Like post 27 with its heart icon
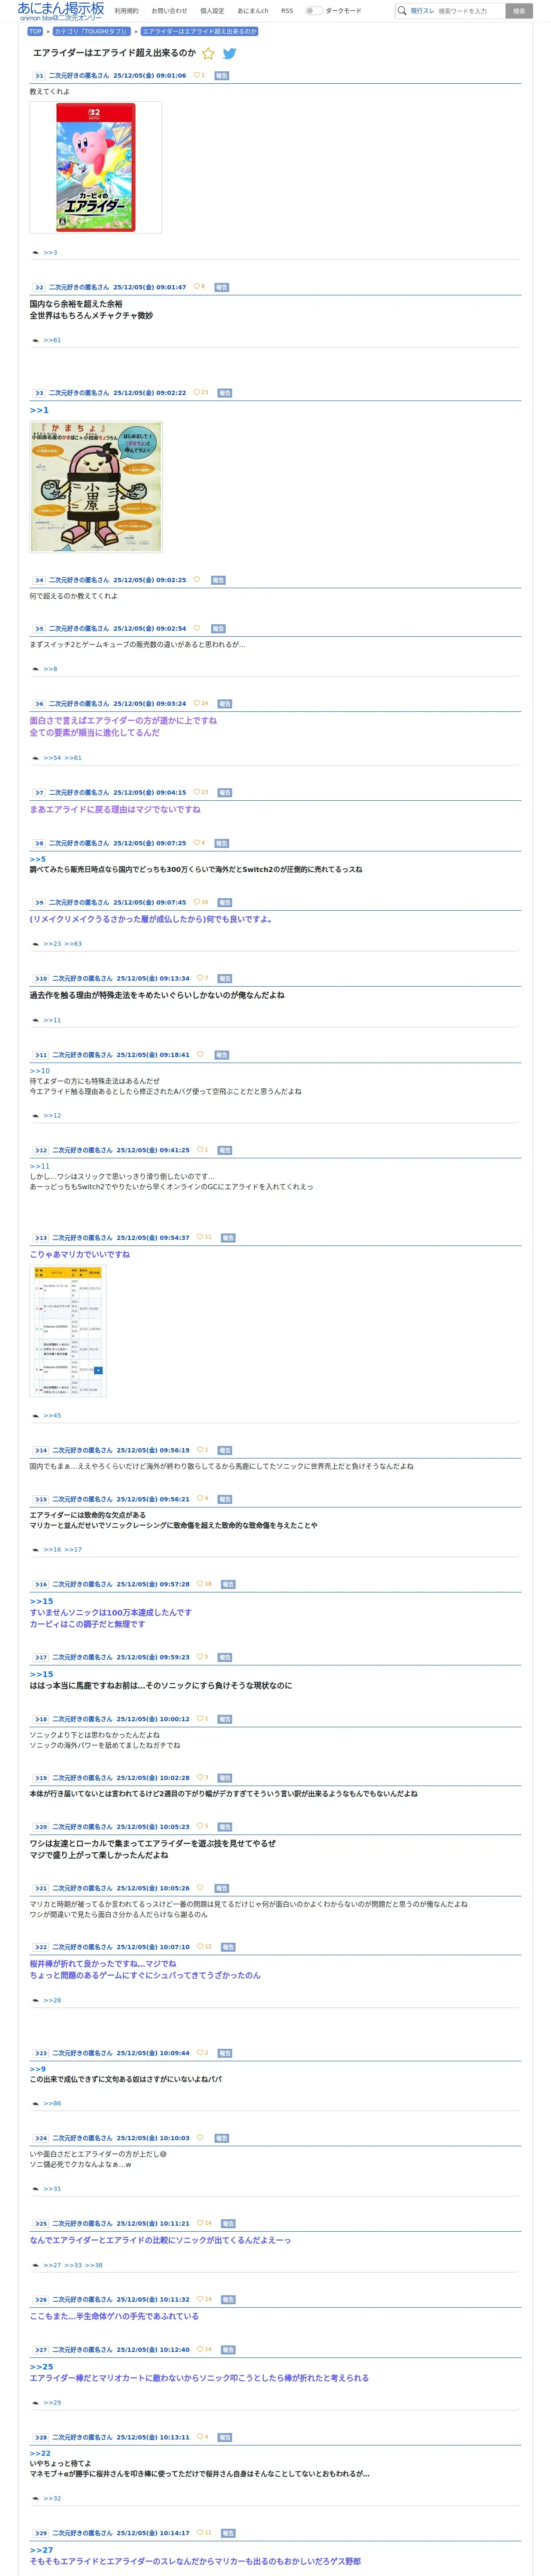 point(200,2350)
